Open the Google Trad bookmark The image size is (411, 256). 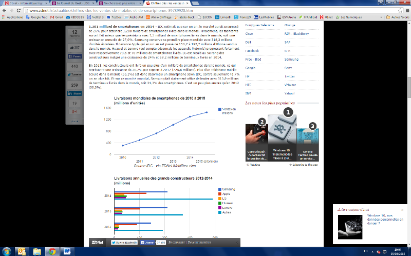click(x=36, y=17)
